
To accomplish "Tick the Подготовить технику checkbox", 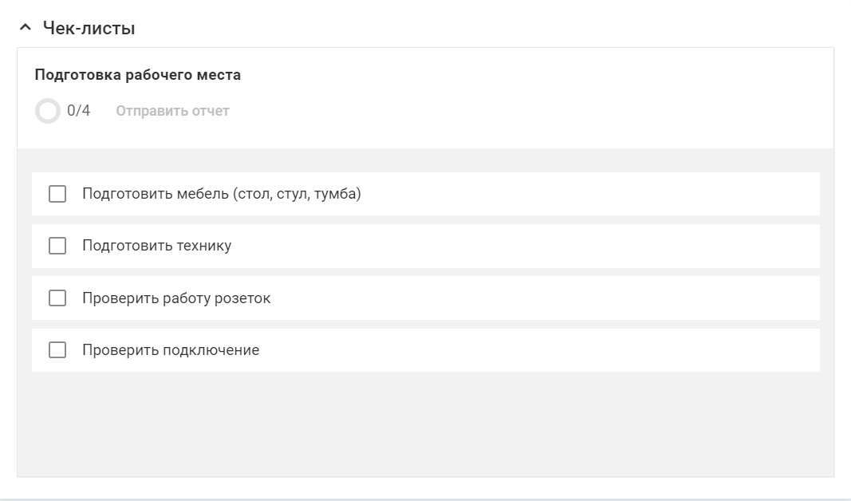I will 57,246.
